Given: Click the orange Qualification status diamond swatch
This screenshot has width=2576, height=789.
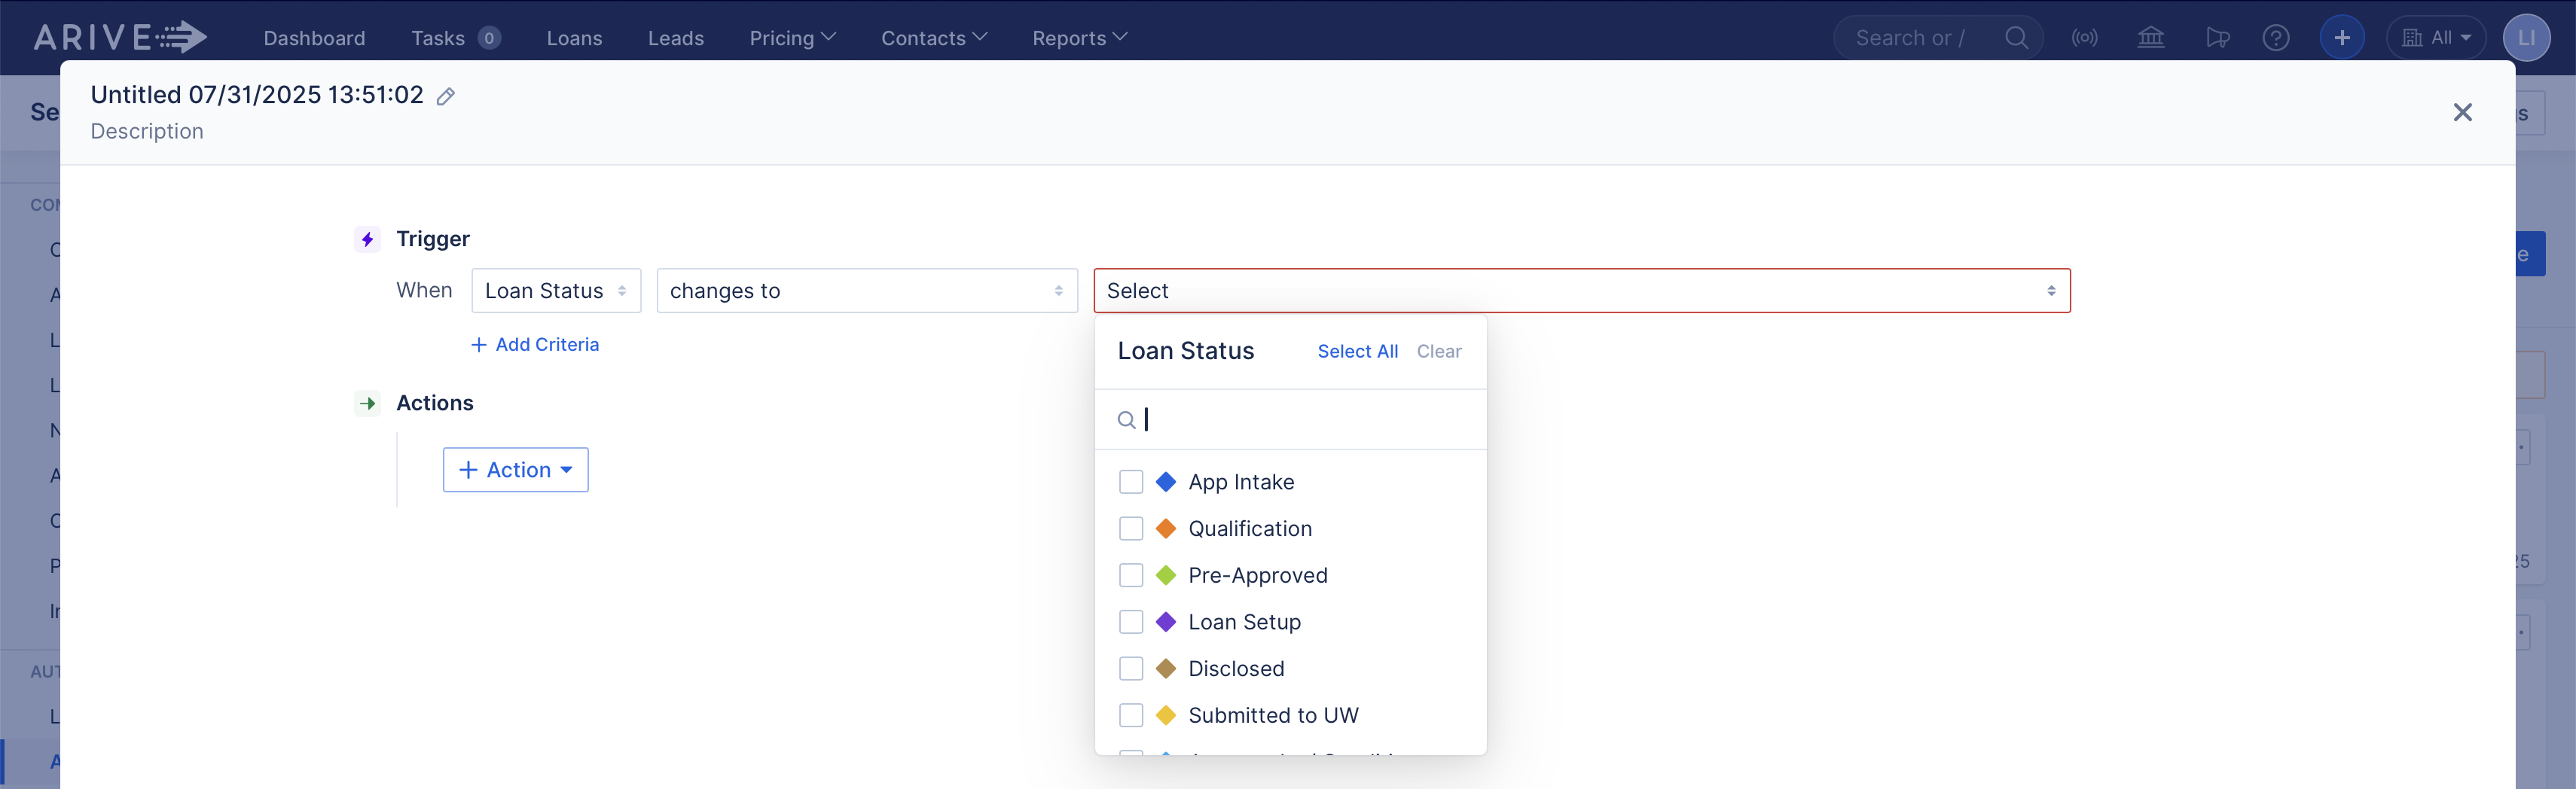Looking at the screenshot, I should [1165, 528].
